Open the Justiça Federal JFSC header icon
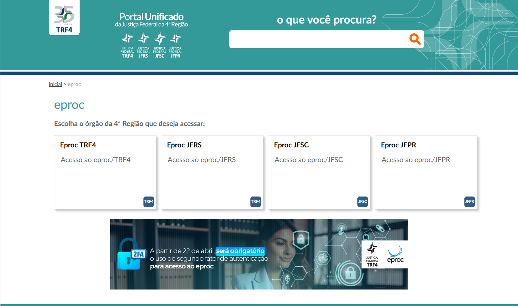Screen dimensions: 518x306 (160, 45)
